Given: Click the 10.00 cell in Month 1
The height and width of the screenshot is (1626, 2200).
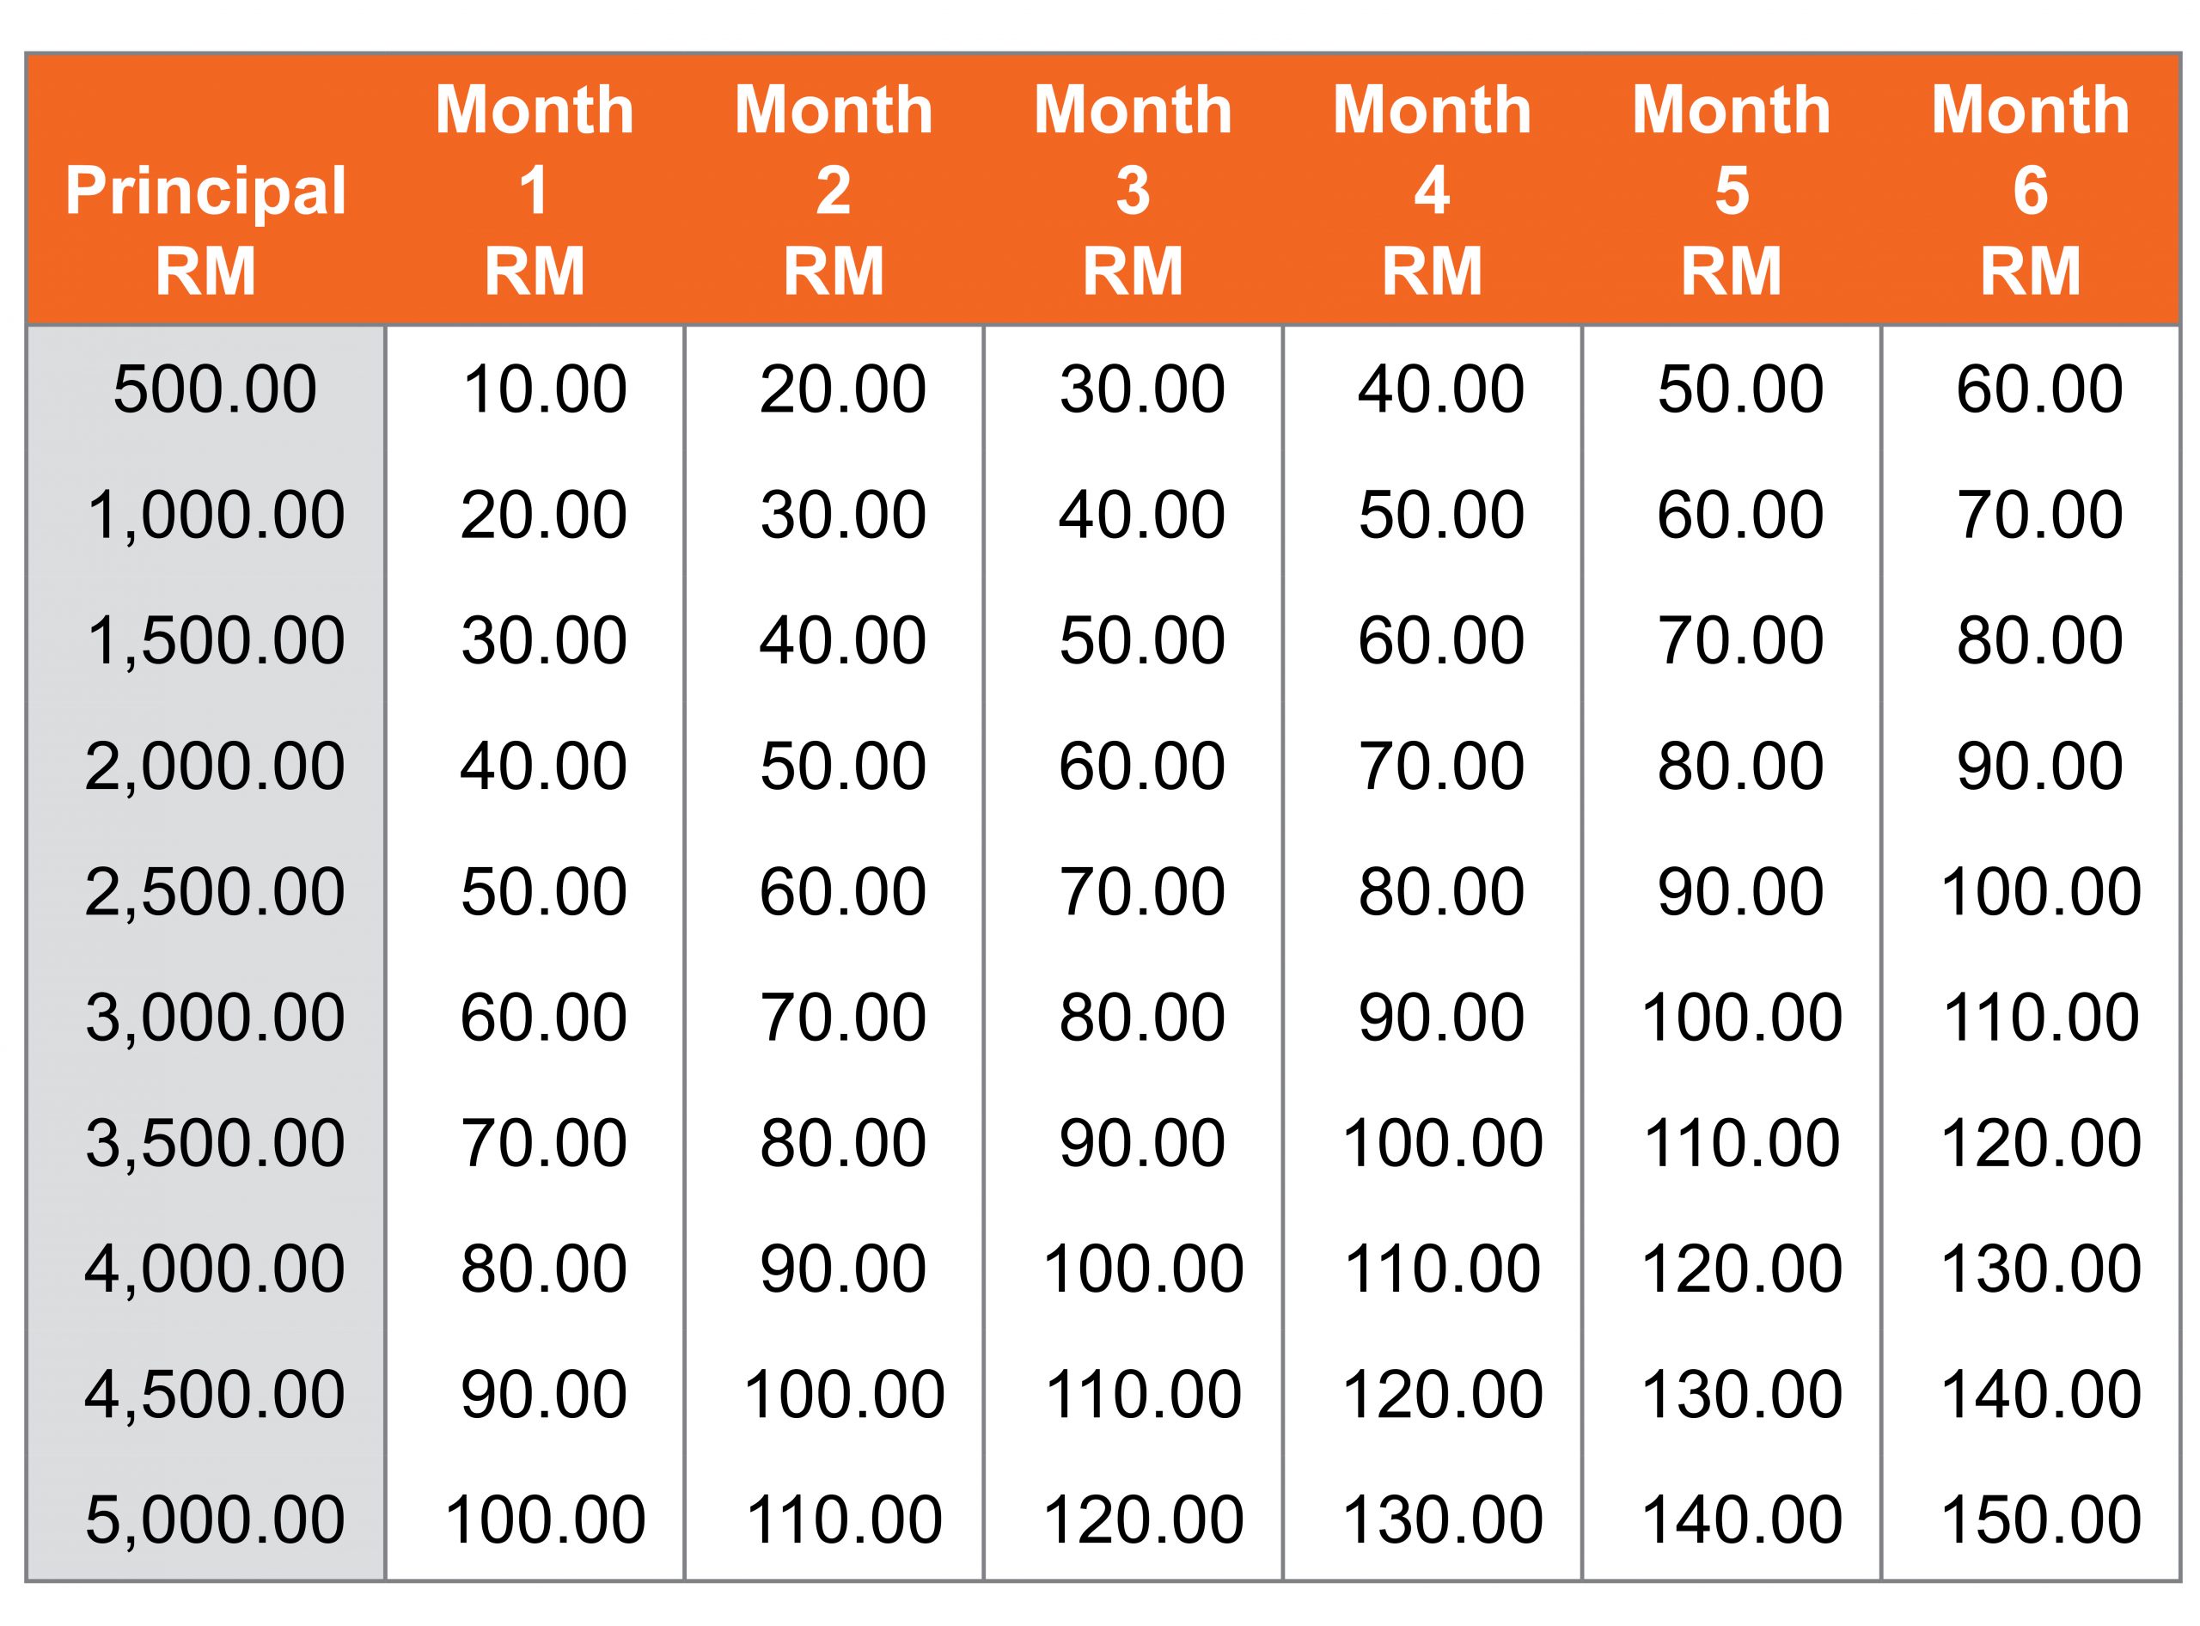Looking at the screenshot, I should click(x=544, y=388).
